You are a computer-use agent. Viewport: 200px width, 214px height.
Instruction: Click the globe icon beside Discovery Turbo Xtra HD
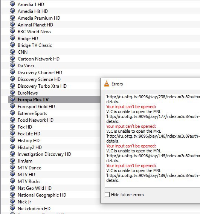point(12,86)
